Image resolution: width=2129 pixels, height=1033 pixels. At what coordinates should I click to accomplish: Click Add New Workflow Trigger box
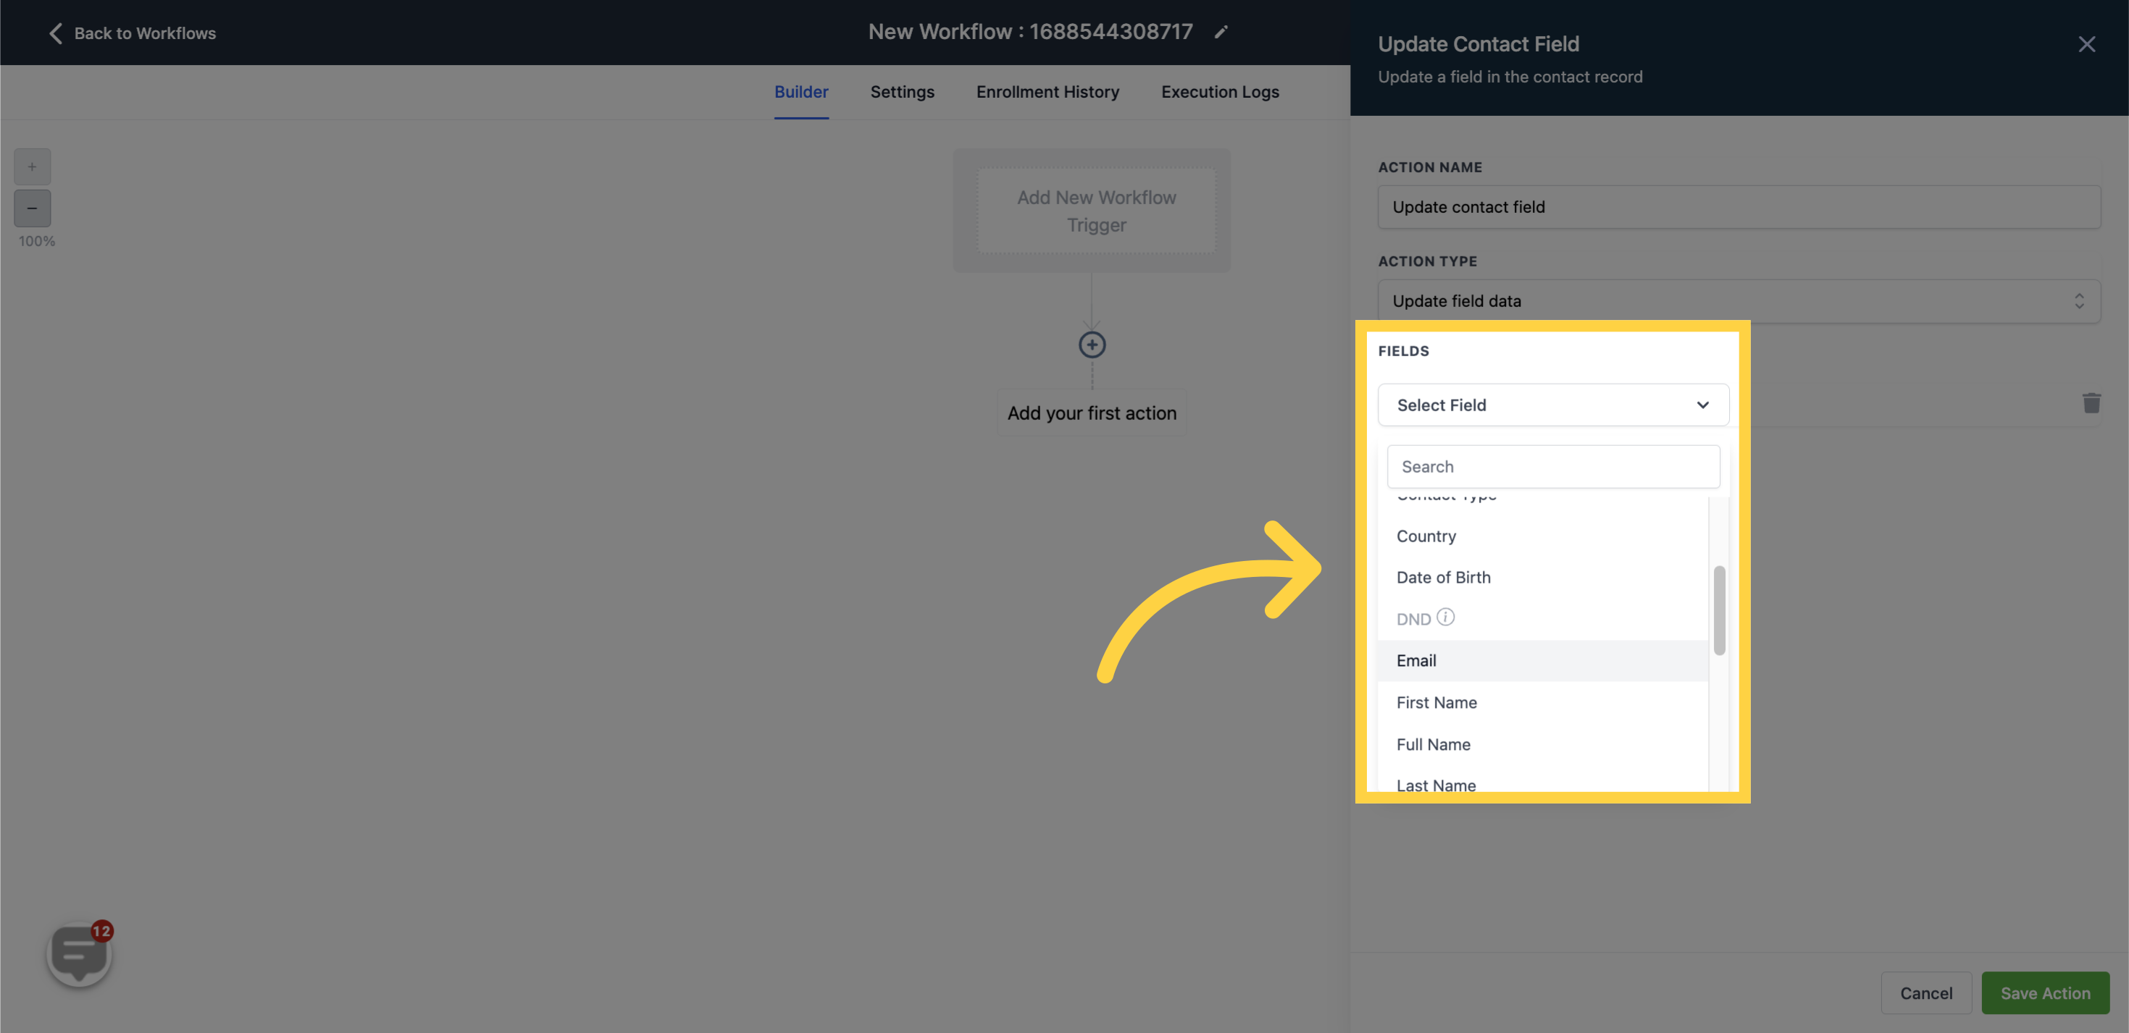pos(1096,211)
